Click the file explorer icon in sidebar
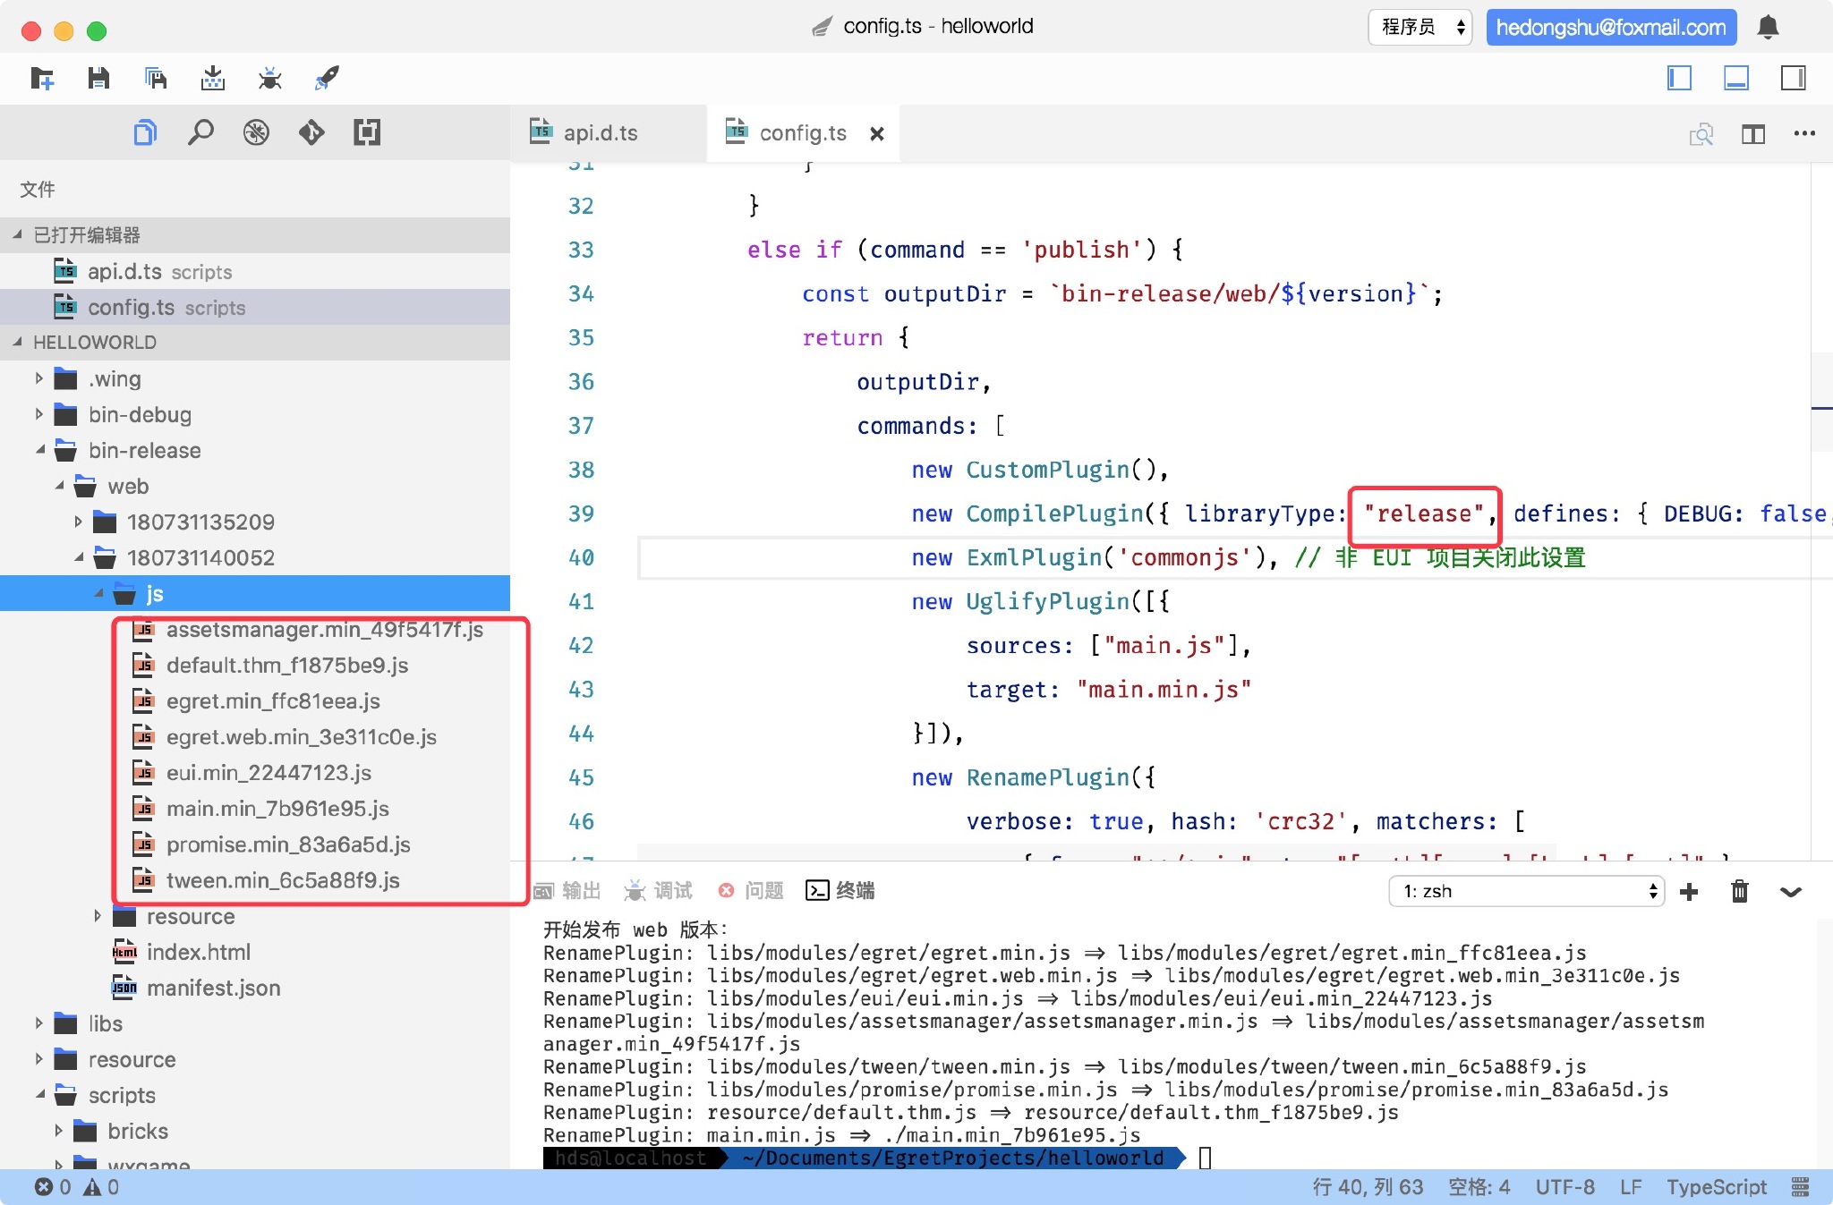1833x1205 pixels. [x=145, y=133]
